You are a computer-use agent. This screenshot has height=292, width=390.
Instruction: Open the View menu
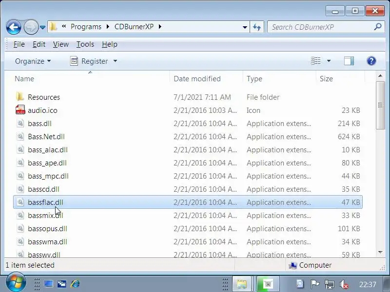[x=60, y=44]
